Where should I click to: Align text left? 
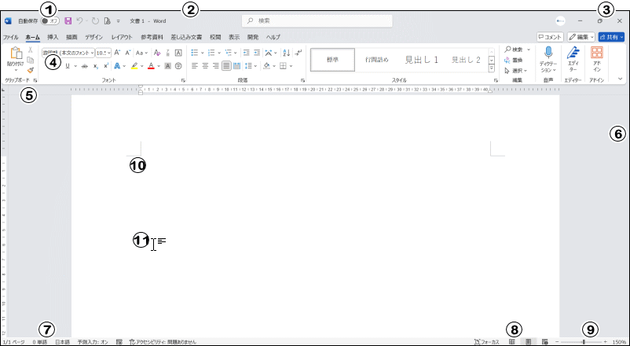195,66
